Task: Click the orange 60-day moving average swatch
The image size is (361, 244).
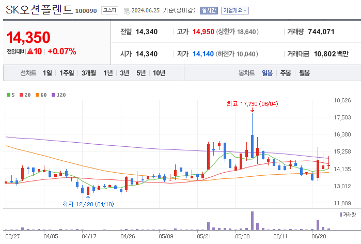Action: 38,95
